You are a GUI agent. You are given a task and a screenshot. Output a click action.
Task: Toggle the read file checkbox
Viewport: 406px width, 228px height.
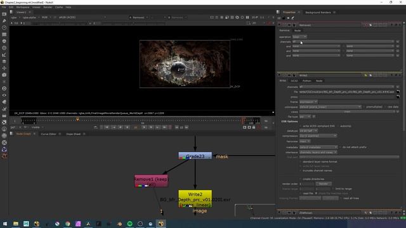pyautogui.click(x=301, y=193)
